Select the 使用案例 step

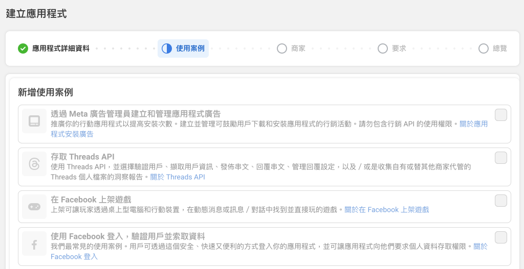[x=183, y=48]
